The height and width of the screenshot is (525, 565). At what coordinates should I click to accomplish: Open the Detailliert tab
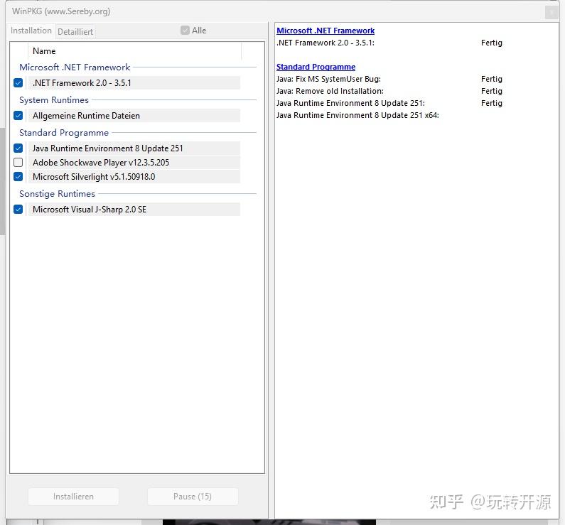pos(75,32)
